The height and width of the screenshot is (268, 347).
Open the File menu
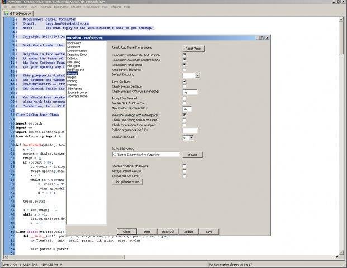pos(5,7)
